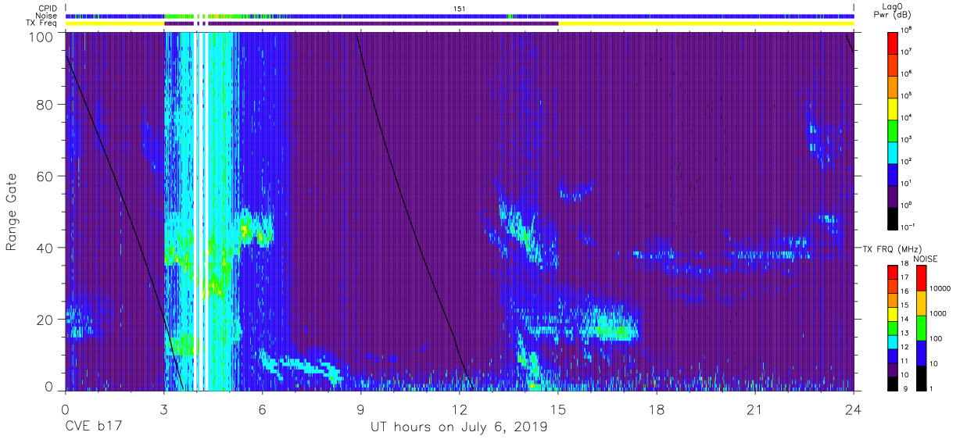Screen dimensions: 960x443
Task: Click the x-axis tick label '3'
Action: pyautogui.click(x=164, y=410)
